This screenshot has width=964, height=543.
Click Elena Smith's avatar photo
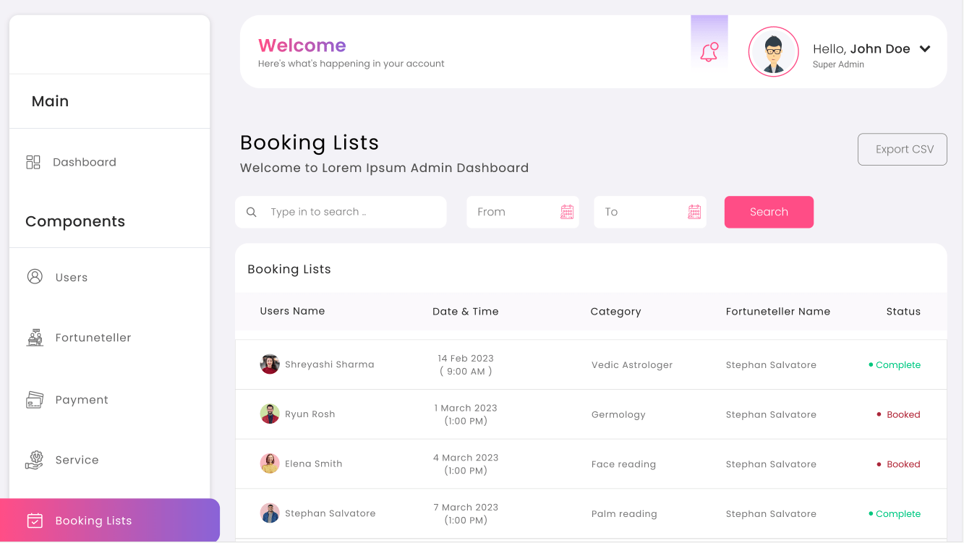coord(270,463)
